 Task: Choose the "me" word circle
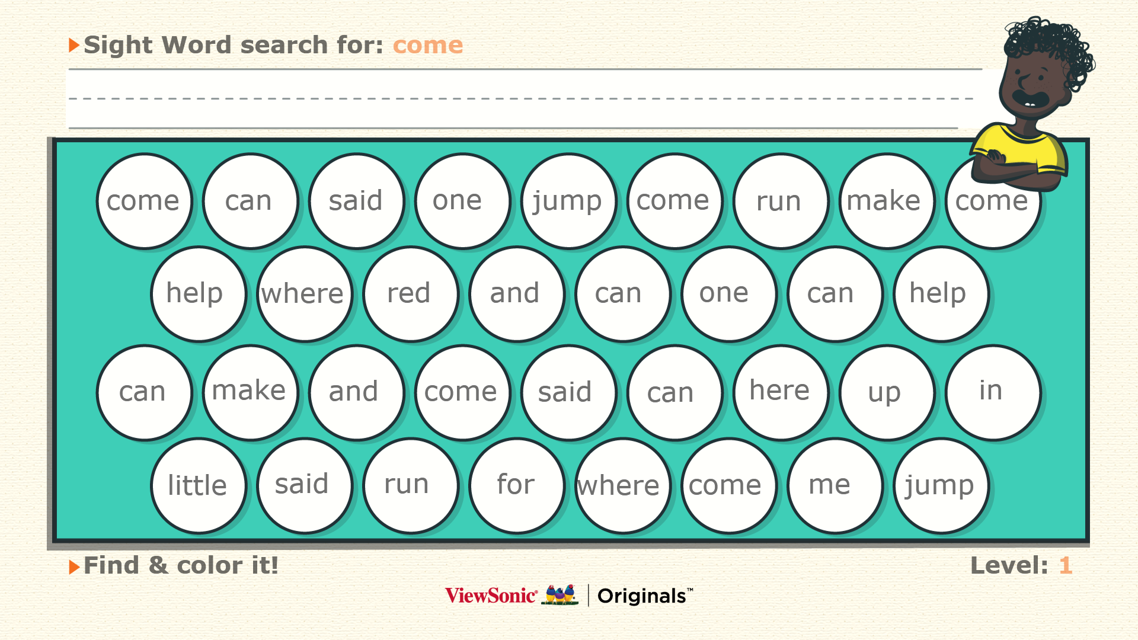(x=835, y=485)
